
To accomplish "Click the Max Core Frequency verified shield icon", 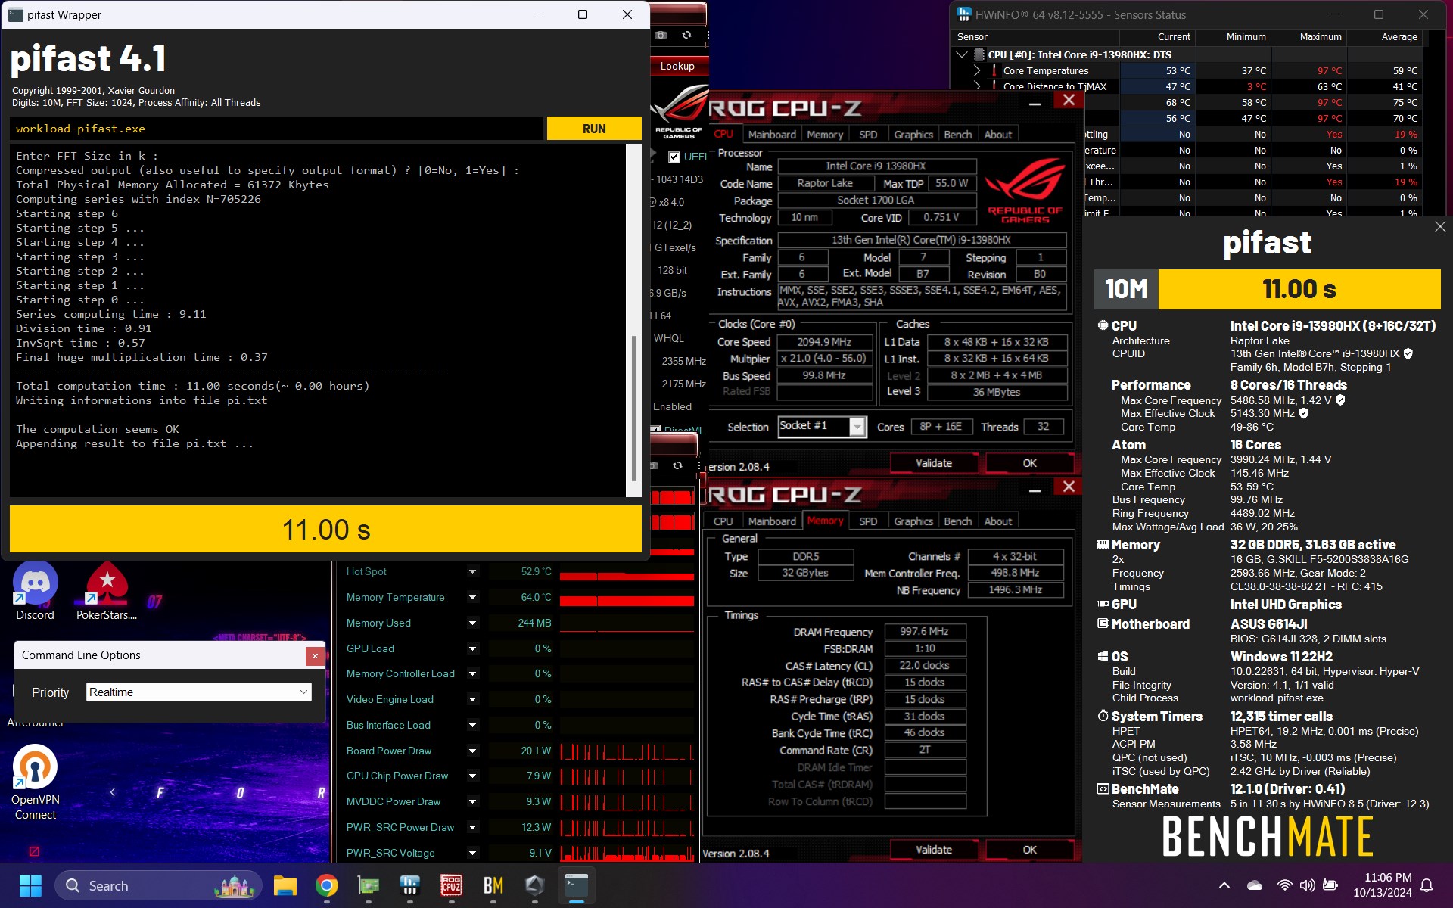I will pyautogui.click(x=1340, y=400).
